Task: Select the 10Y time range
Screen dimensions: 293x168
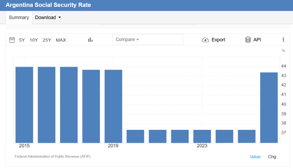Action: (34, 40)
